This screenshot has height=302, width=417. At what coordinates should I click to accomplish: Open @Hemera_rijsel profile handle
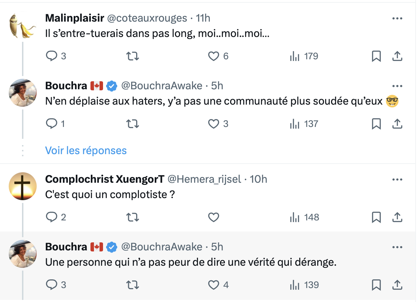point(204,179)
